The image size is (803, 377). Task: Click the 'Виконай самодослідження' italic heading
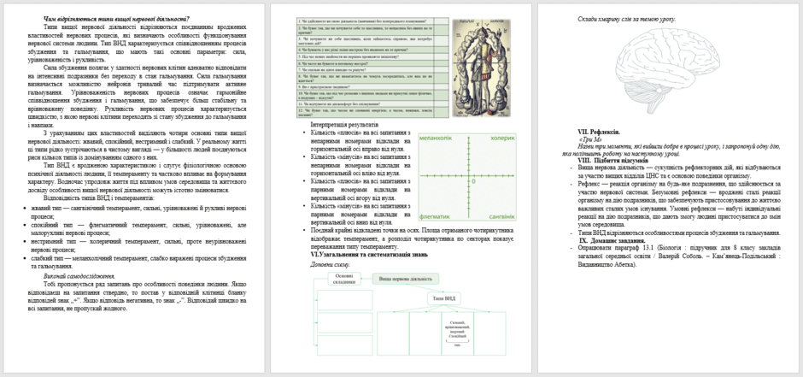click(79, 275)
